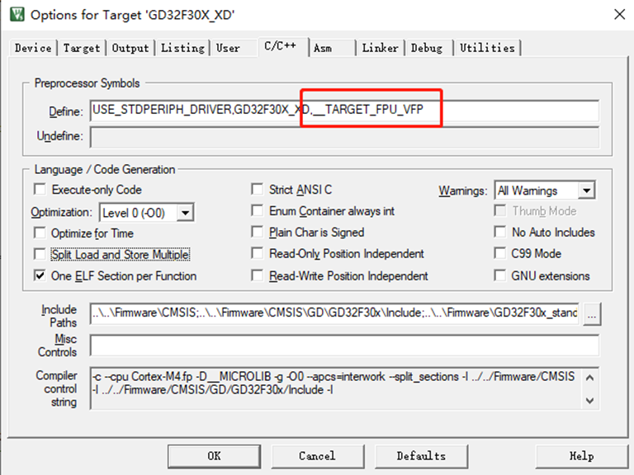634x475 pixels.
Task: Enable C99 Mode checkbox
Action: 499,253
